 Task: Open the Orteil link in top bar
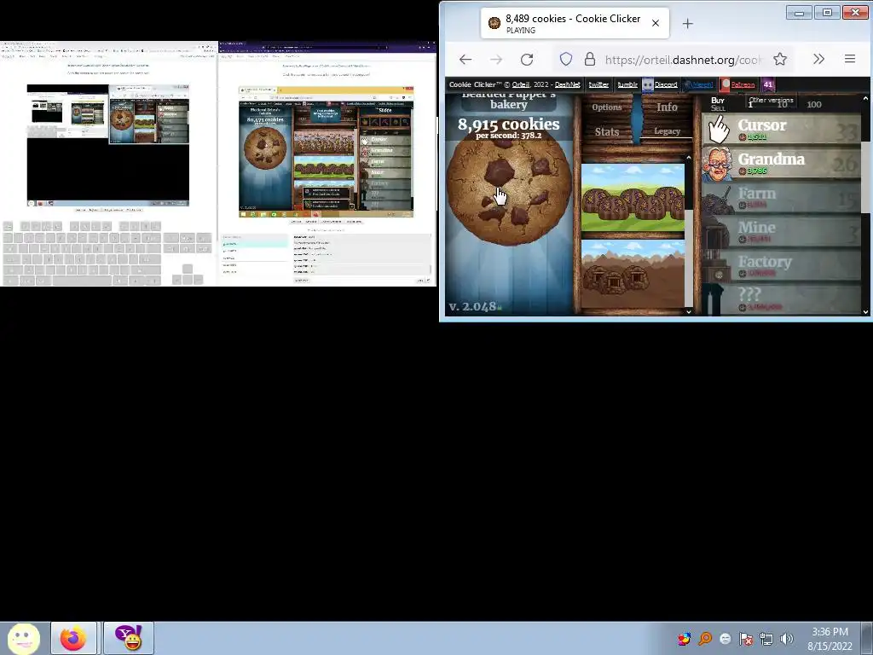coord(521,84)
